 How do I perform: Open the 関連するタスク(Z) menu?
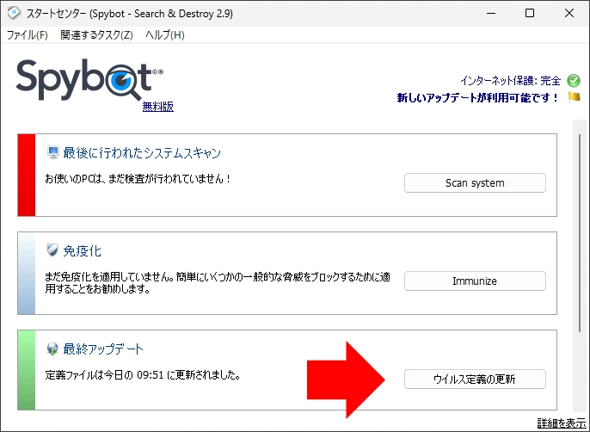click(96, 35)
